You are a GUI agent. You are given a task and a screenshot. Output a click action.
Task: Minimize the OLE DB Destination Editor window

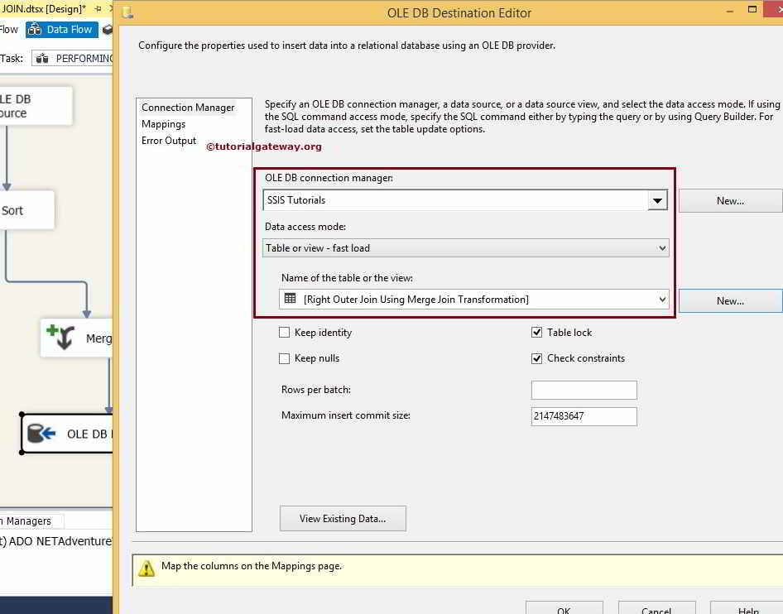click(x=729, y=10)
